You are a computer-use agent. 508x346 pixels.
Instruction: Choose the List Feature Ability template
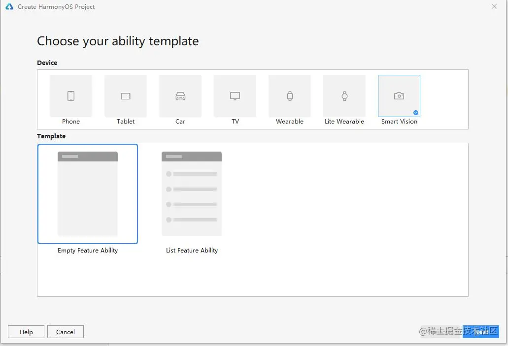click(192, 193)
